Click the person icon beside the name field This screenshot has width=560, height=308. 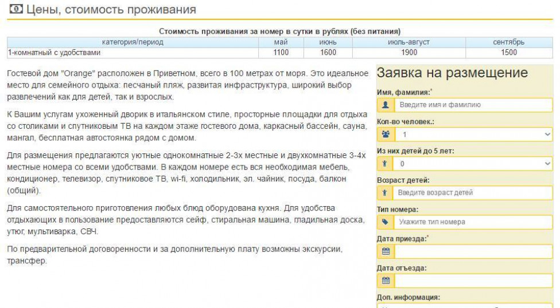pos(386,105)
